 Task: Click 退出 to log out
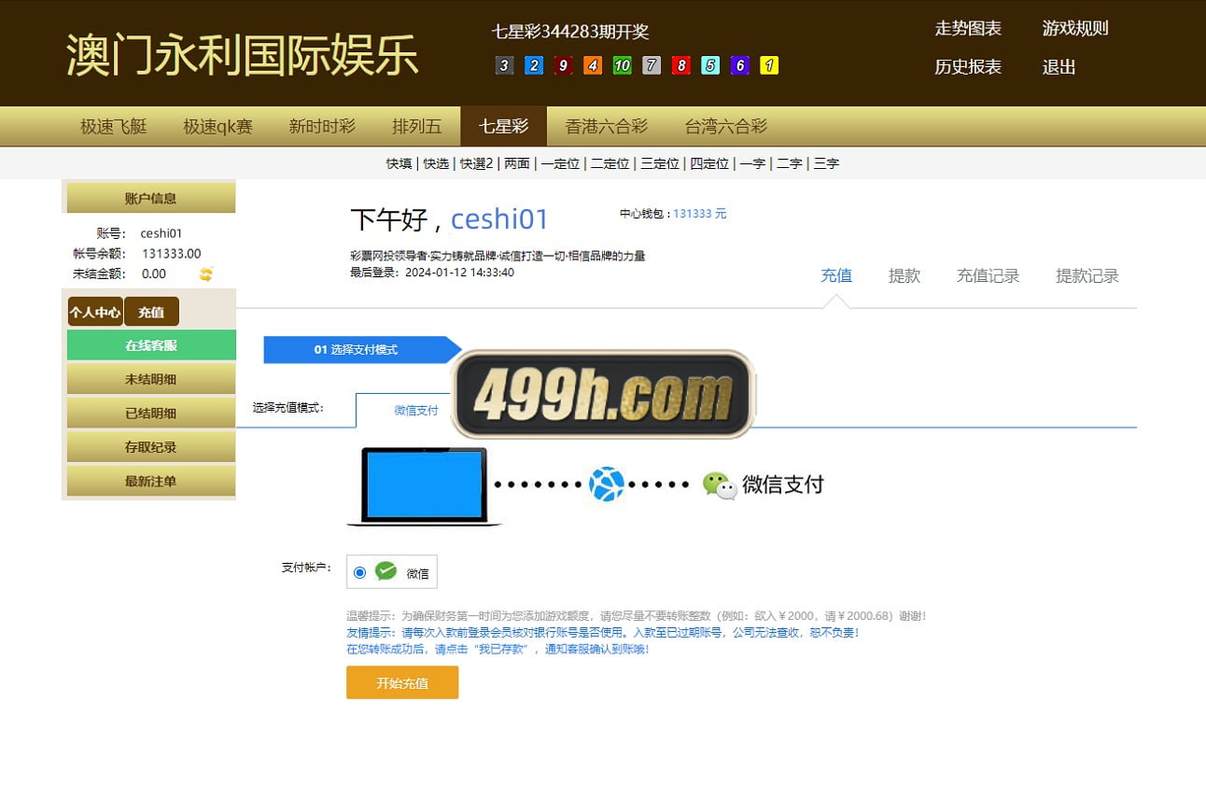tap(1059, 67)
